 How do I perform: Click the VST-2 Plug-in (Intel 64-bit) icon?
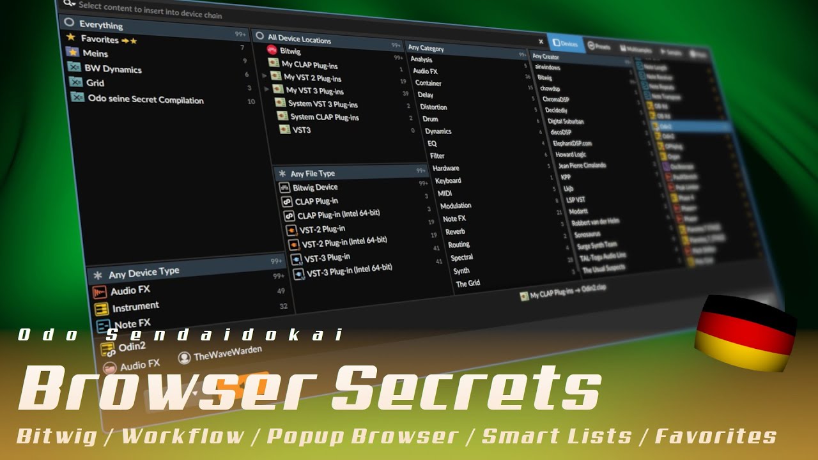coord(295,245)
